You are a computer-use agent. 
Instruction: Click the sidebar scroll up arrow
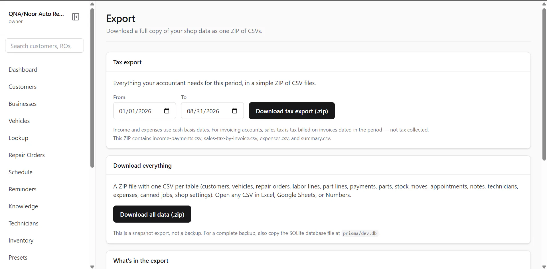click(x=92, y=4)
